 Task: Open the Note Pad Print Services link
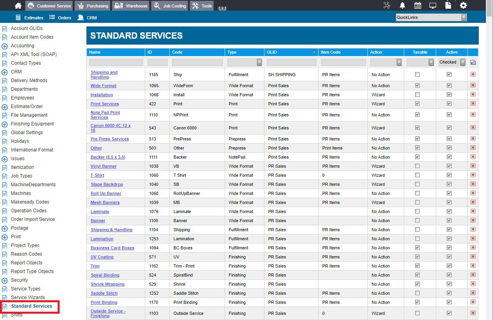[105, 115]
